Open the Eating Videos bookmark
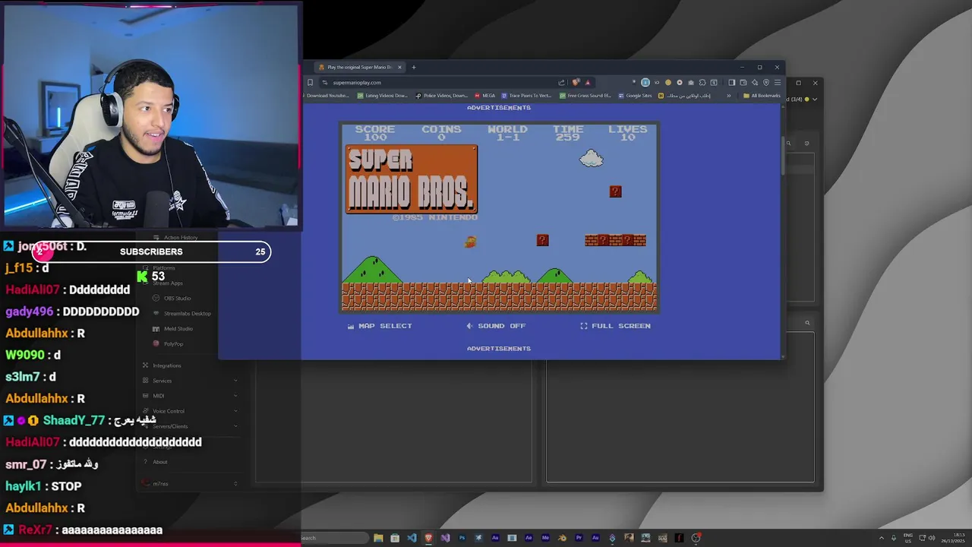This screenshot has height=547, width=972. (384, 96)
